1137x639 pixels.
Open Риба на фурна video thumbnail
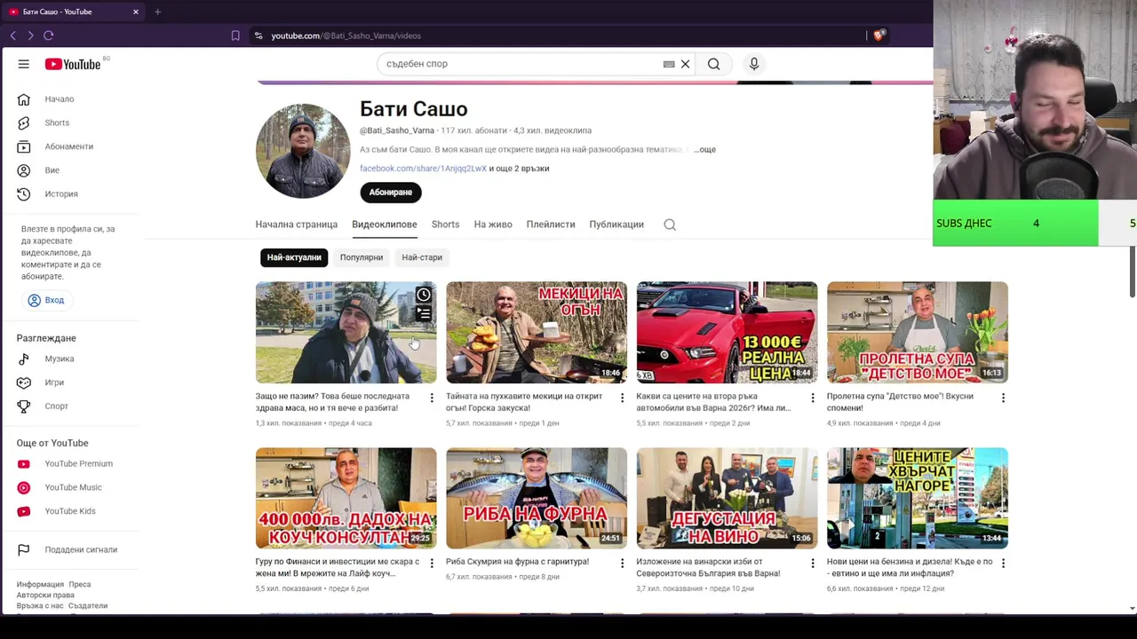point(537,498)
